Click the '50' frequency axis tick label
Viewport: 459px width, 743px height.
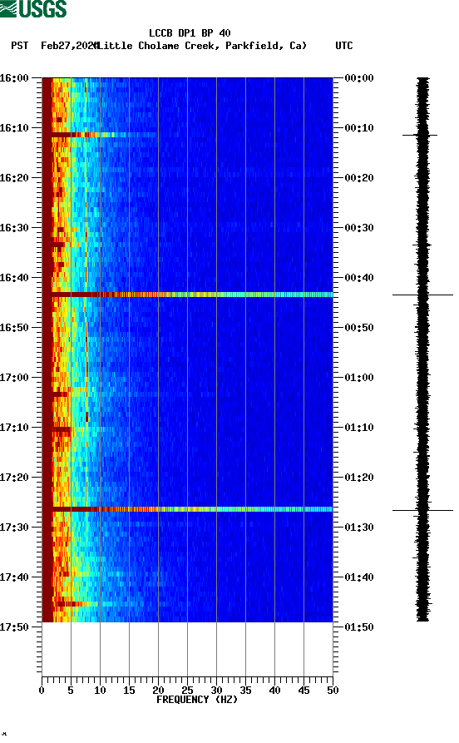[x=333, y=691]
